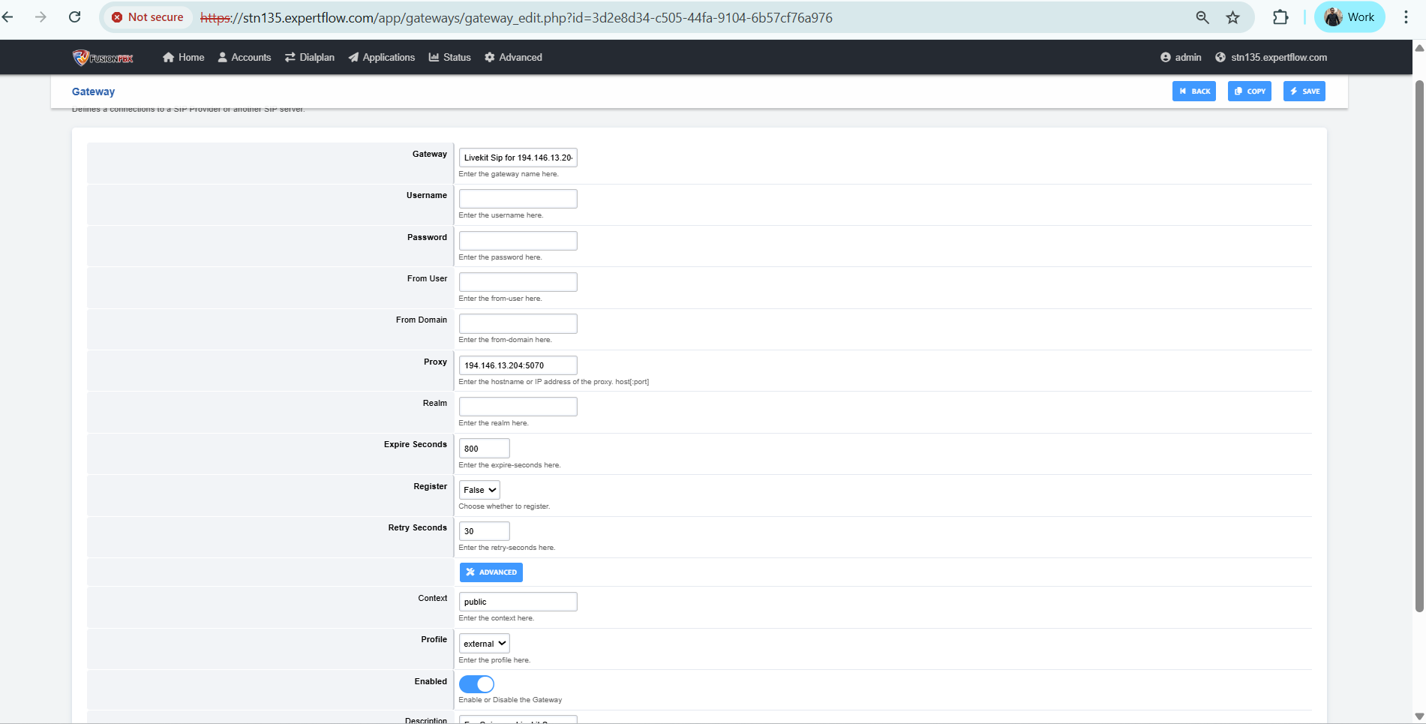Show advanced gateway settings
This screenshot has height=724, width=1426.
(x=491, y=572)
